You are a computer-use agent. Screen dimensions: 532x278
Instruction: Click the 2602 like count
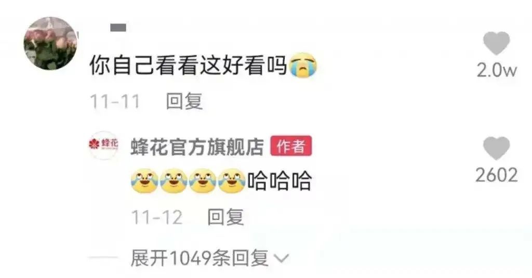[497, 176]
